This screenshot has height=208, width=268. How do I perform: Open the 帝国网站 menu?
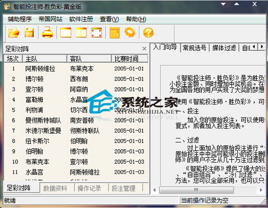pos(50,19)
